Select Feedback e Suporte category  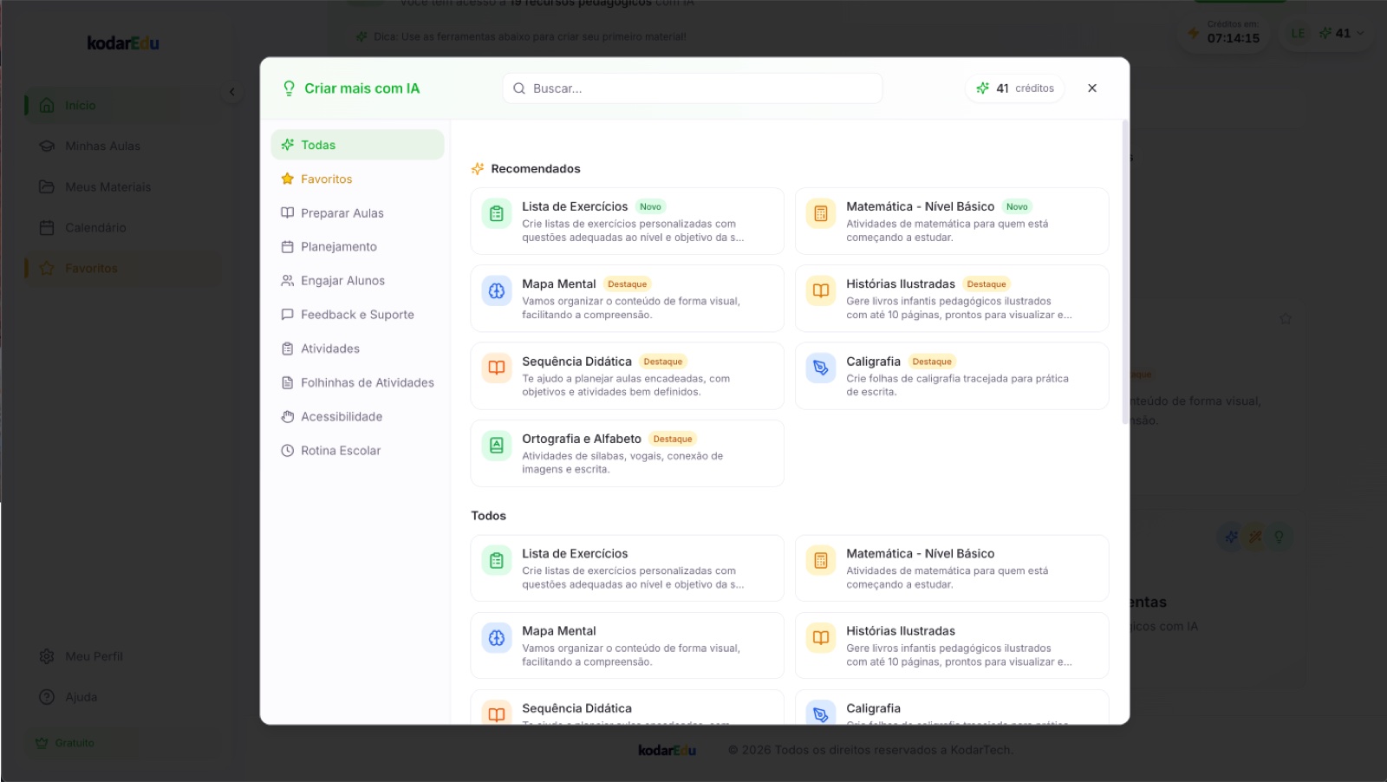point(357,314)
